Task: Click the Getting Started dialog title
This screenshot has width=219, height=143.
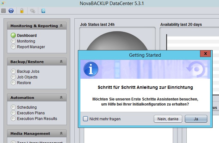Action: [x=145, y=55]
